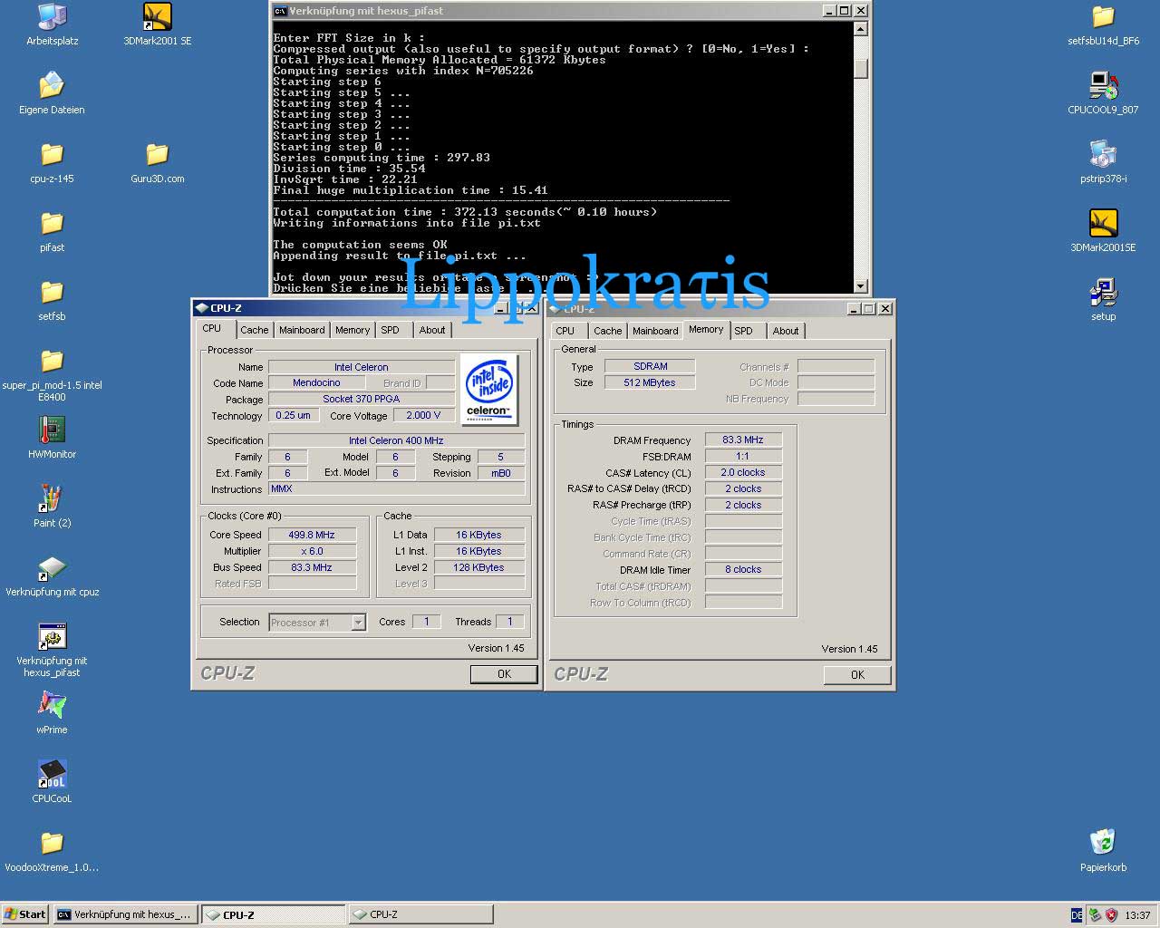Click the red shield security tray icon

(1111, 915)
